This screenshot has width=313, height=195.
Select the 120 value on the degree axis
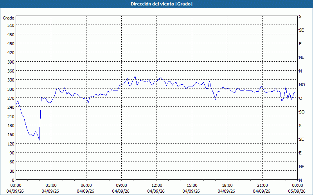pyautogui.click(x=11, y=144)
